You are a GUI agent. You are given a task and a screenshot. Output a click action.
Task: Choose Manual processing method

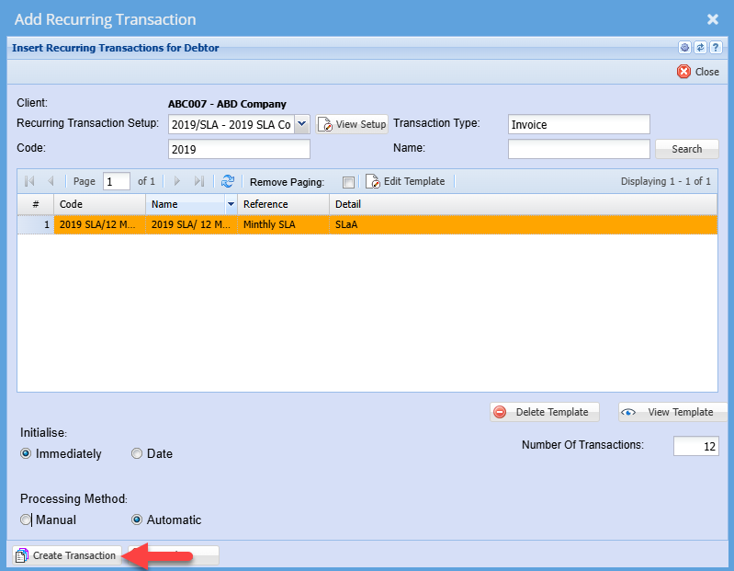coord(27,520)
